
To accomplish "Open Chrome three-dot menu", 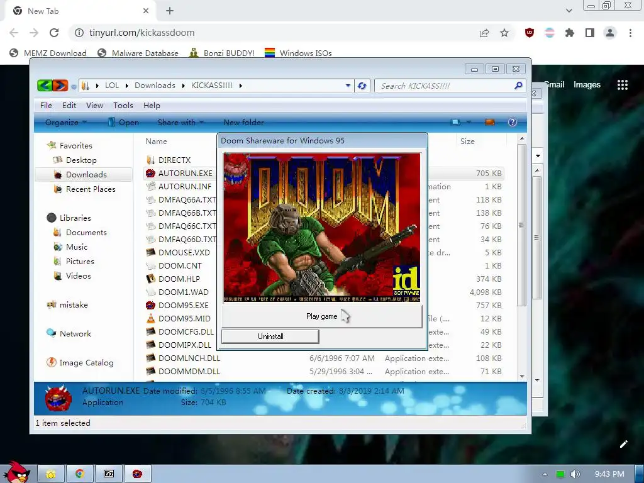I will pyautogui.click(x=630, y=33).
